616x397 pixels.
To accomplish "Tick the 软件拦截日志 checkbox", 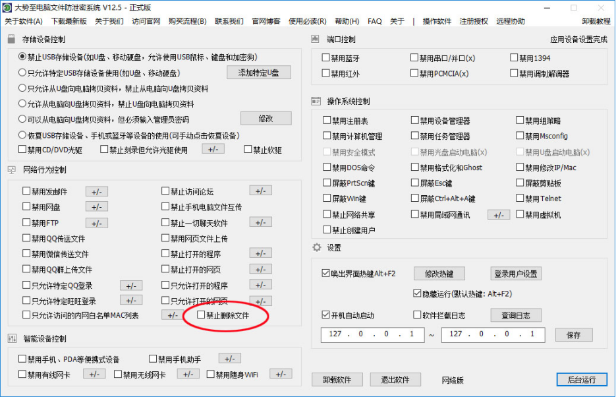I will tap(417, 315).
